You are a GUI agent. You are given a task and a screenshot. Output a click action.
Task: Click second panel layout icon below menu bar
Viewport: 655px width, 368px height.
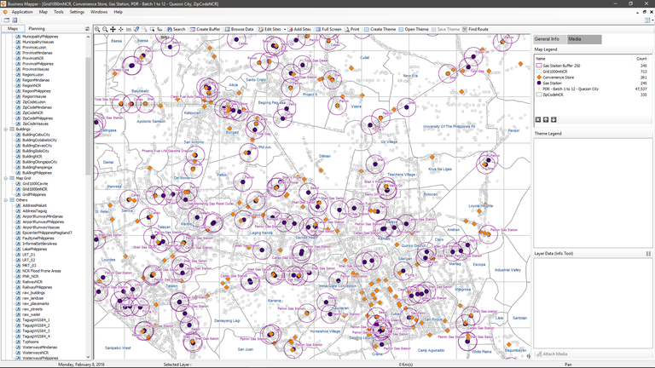[14, 20]
